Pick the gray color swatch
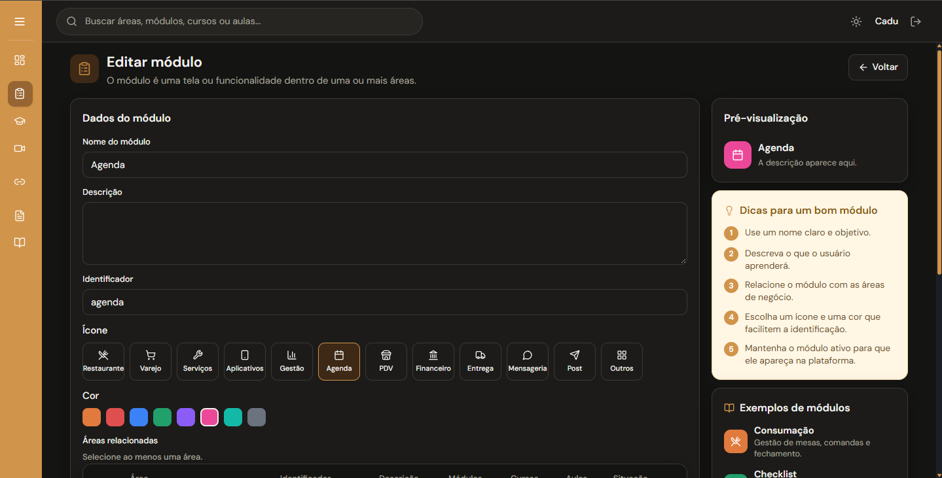The height and width of the screenshot is (478, 942). 257,417
